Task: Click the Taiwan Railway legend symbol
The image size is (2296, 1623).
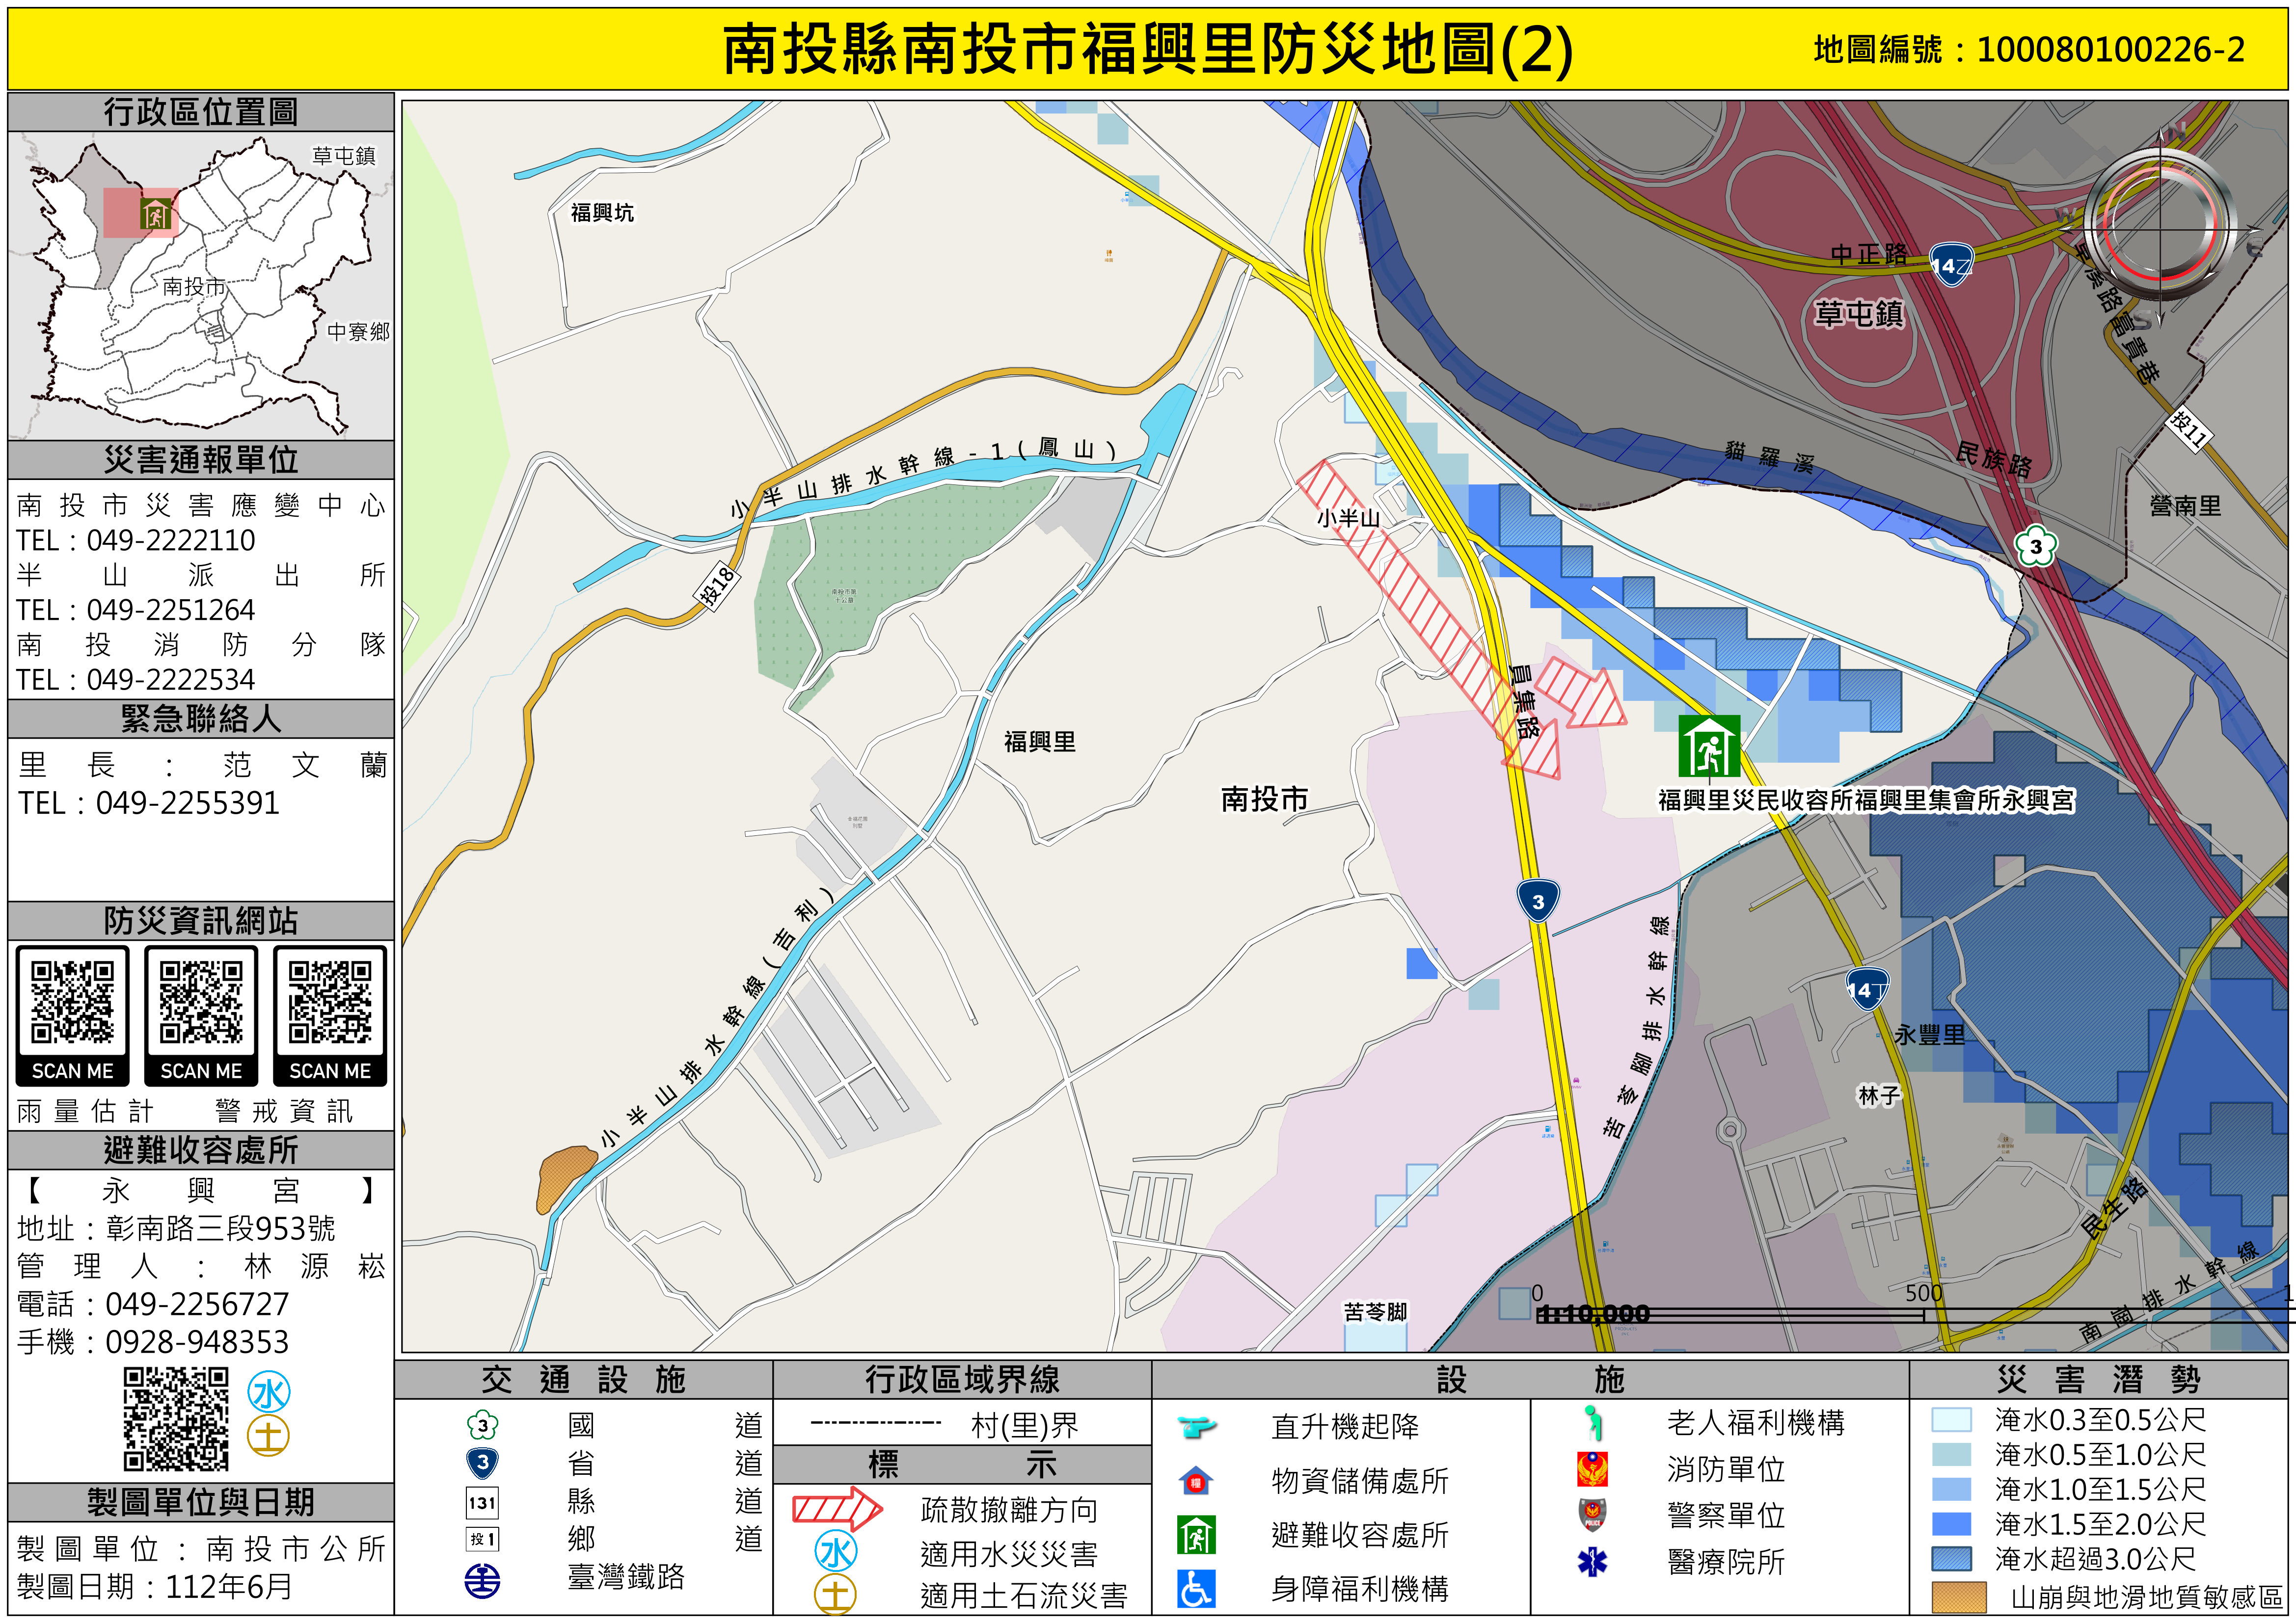Action: tap(483, 1580)
